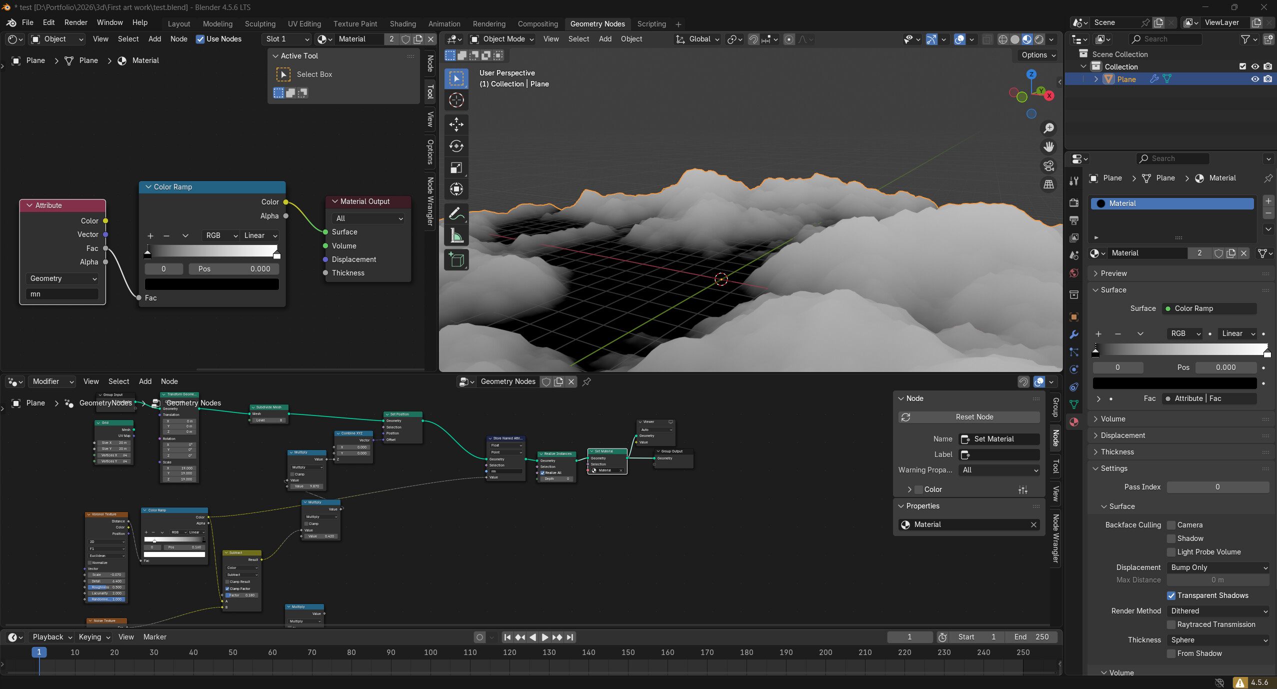Image resolution: width=1277 pixels, height=689 pixels.
Task: Switch to wireframe viewport shading
Action: [1002, 39]
